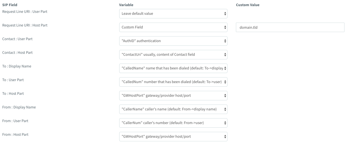The height and width of the screenshot is (143, 347).
Task: Click arrow icon on "Leave default value" select
Action: pos(225,14)
